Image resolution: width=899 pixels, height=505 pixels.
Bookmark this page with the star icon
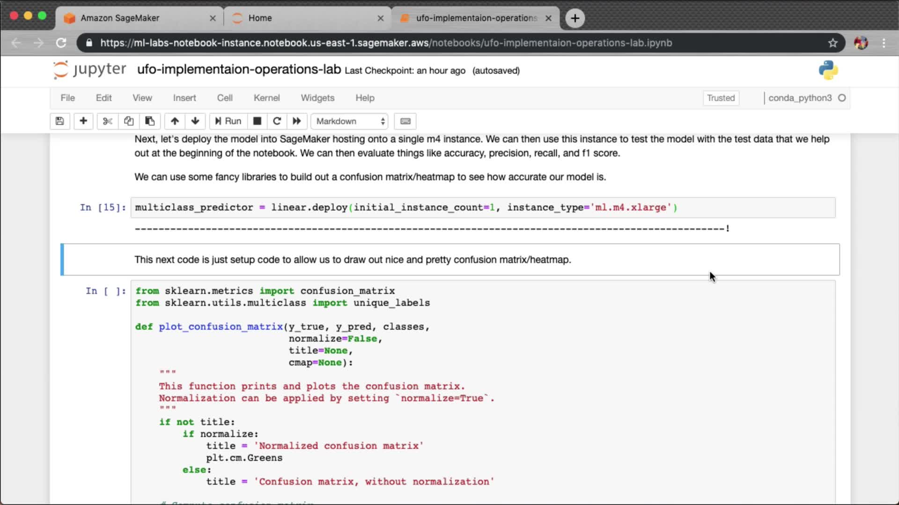(833, 43)
